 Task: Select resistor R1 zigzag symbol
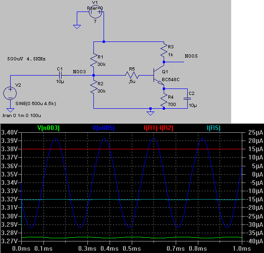(x=94, y=60)
